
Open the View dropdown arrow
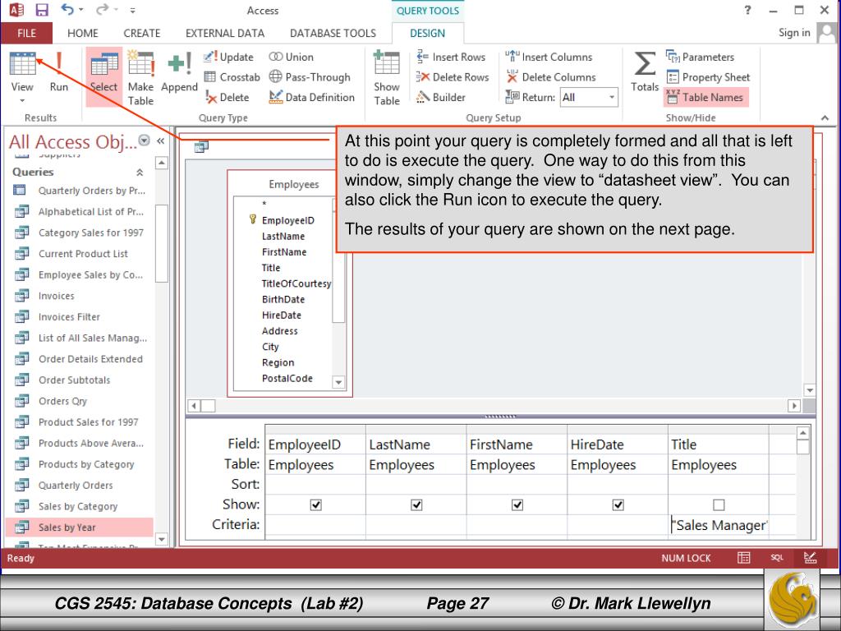click(22, 100)
